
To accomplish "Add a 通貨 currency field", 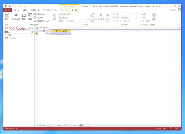I will click(x=30, y=17).
